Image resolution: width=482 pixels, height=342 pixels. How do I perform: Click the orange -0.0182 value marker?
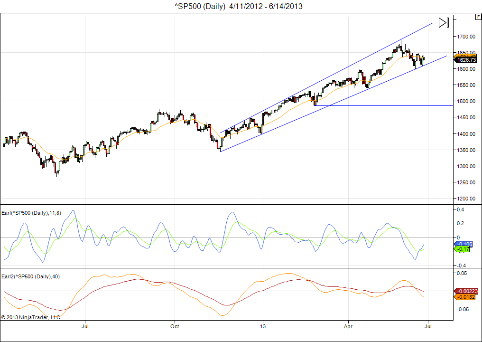tap(466, 297)
